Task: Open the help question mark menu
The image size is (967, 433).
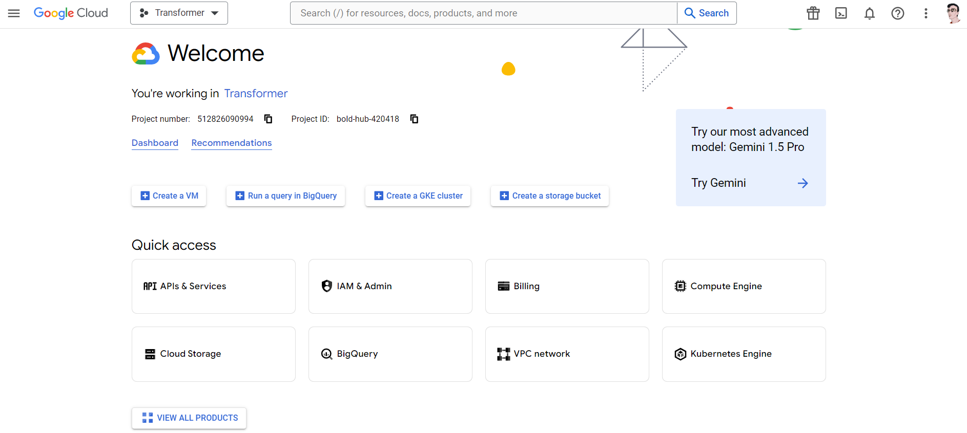Action: 898,13
